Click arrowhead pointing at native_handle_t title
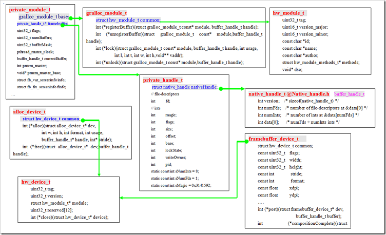The image size is (386, 235). click(x=243, y=89)
